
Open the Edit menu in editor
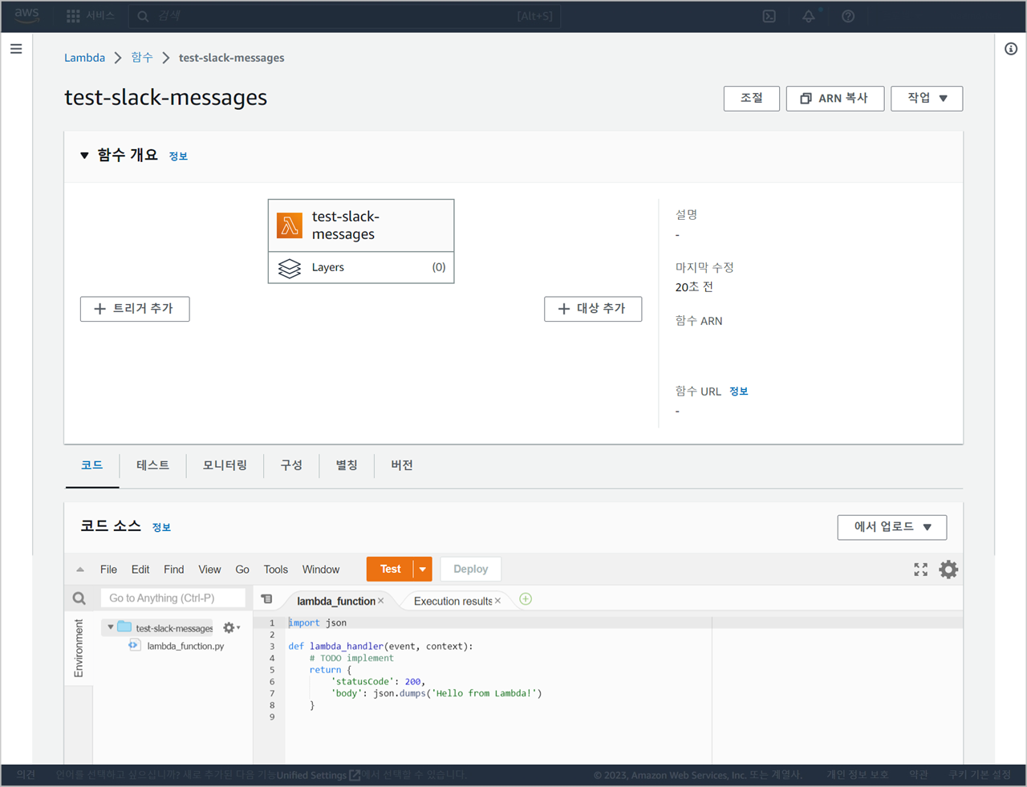point(140,570)
